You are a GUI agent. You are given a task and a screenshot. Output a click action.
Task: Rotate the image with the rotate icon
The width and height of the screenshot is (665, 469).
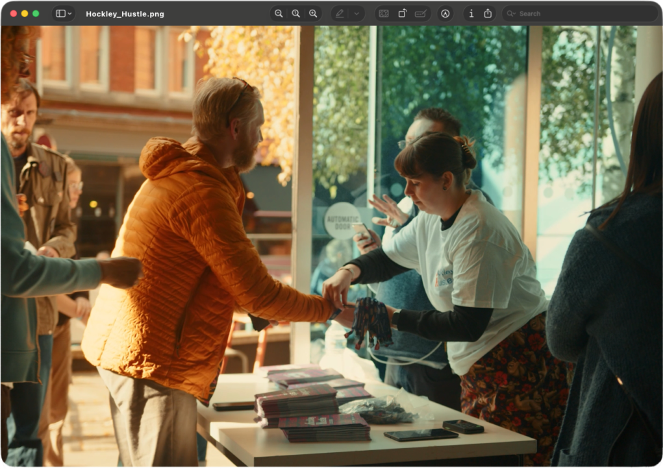(402, 14)
